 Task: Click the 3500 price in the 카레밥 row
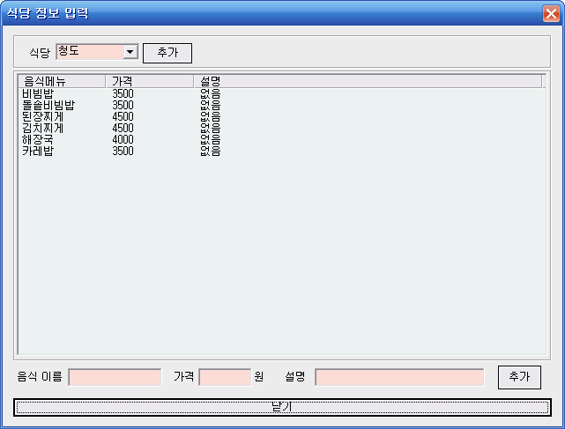[x=123, y=151]
